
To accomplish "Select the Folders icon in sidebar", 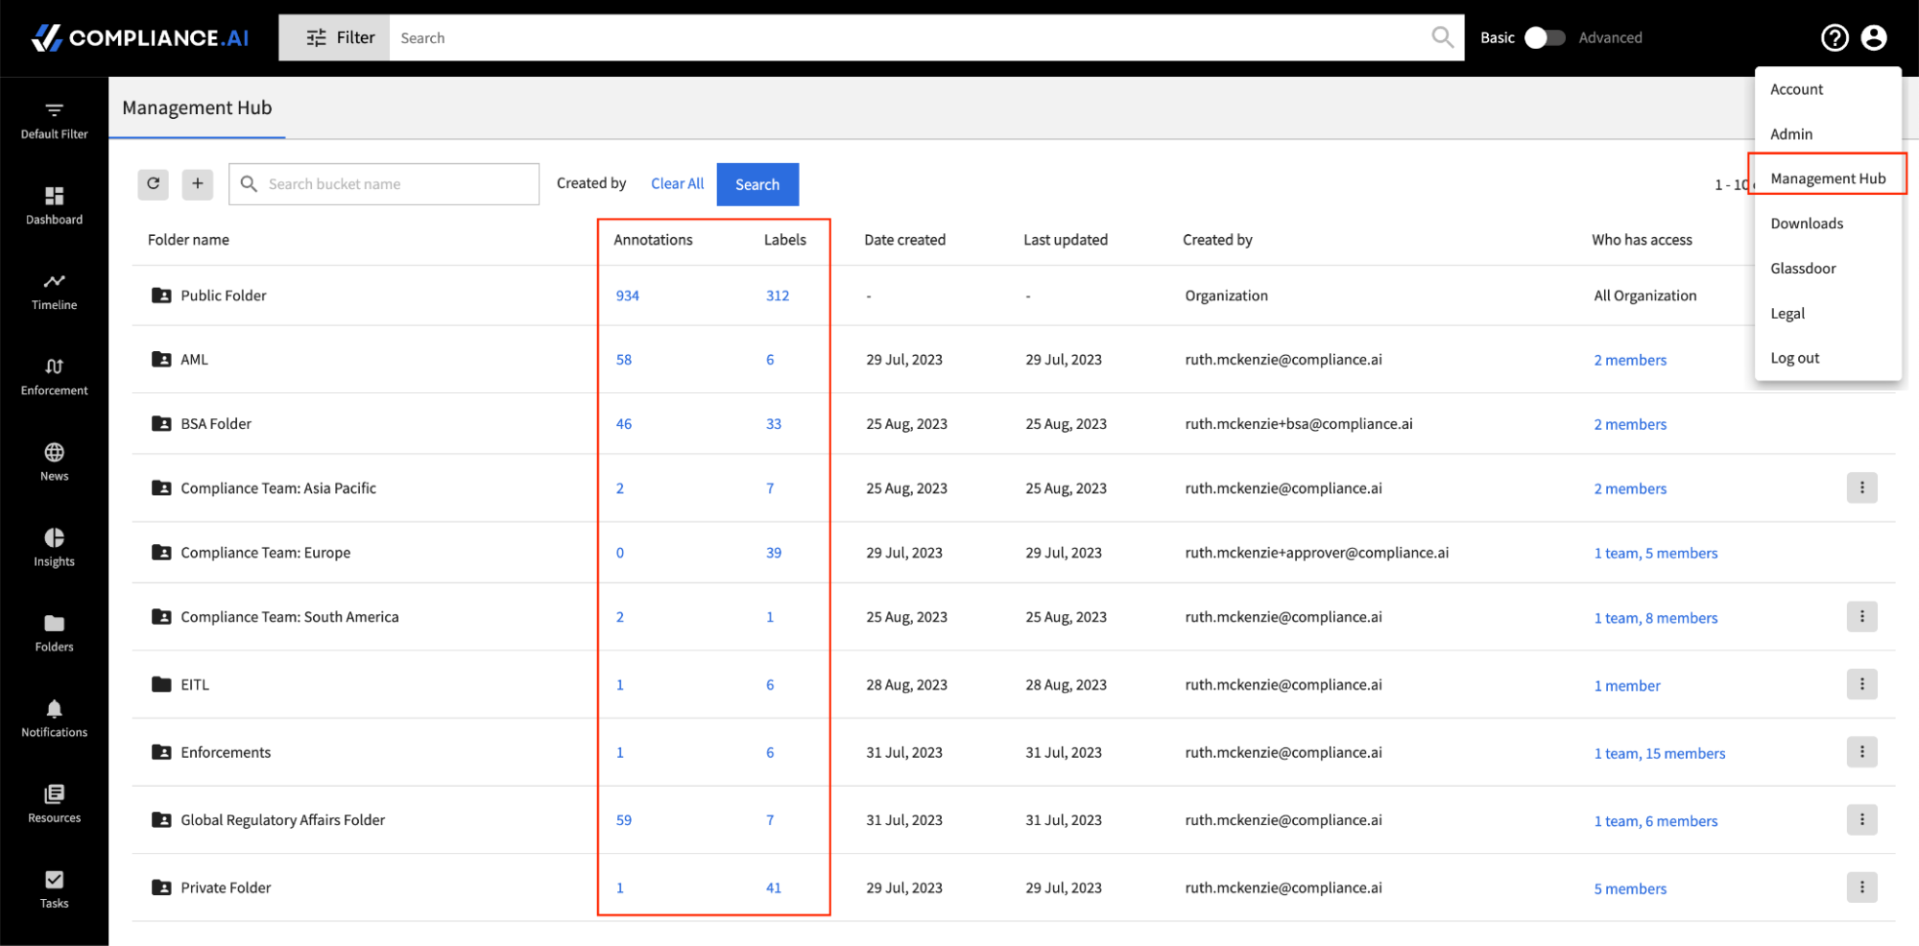I will (x=53, y=622).
